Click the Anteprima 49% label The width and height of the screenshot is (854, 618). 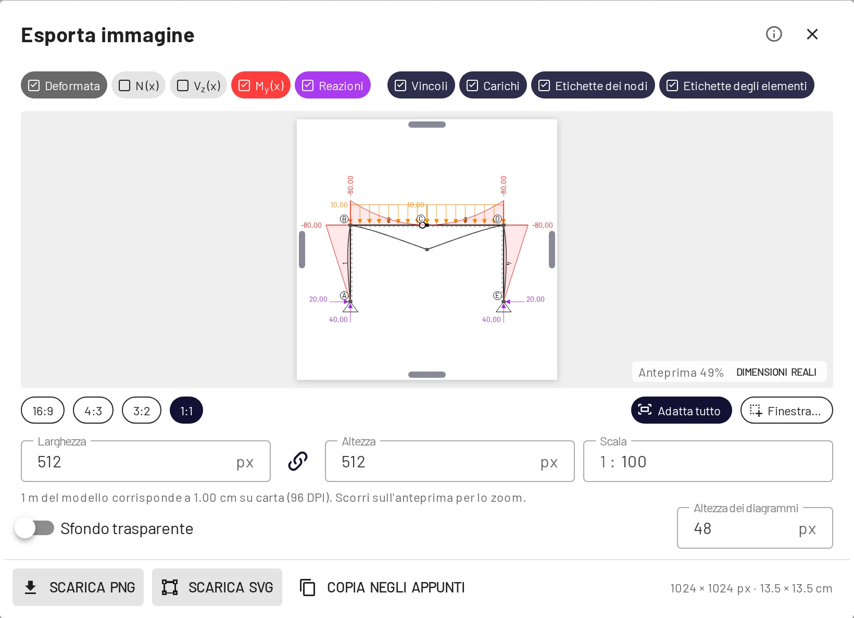tap(681, 373)
